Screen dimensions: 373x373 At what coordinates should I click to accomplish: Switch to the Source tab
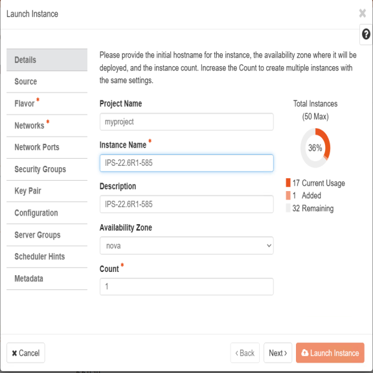point(47,82)
